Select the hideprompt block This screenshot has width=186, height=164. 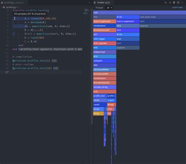105,52
